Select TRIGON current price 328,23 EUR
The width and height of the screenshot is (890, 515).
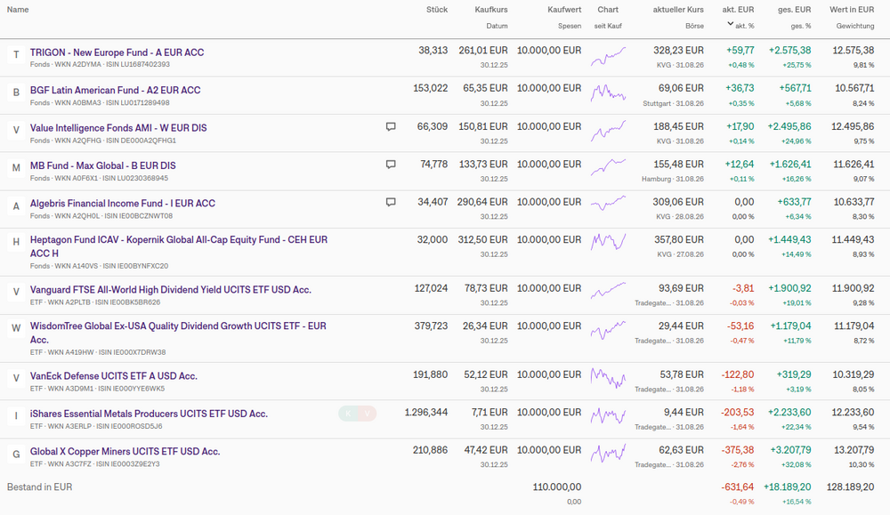coord(678,50)
